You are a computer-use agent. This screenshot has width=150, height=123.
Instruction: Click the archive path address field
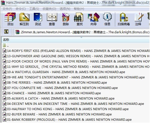(x=82, y=32)
